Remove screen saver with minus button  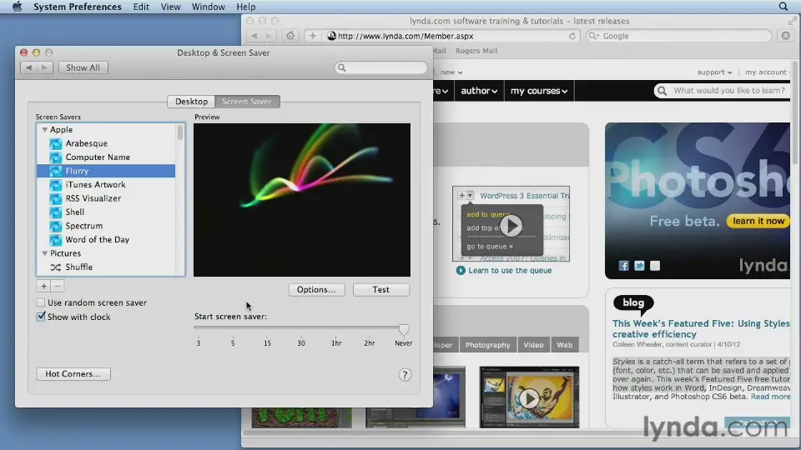[58, 286]
